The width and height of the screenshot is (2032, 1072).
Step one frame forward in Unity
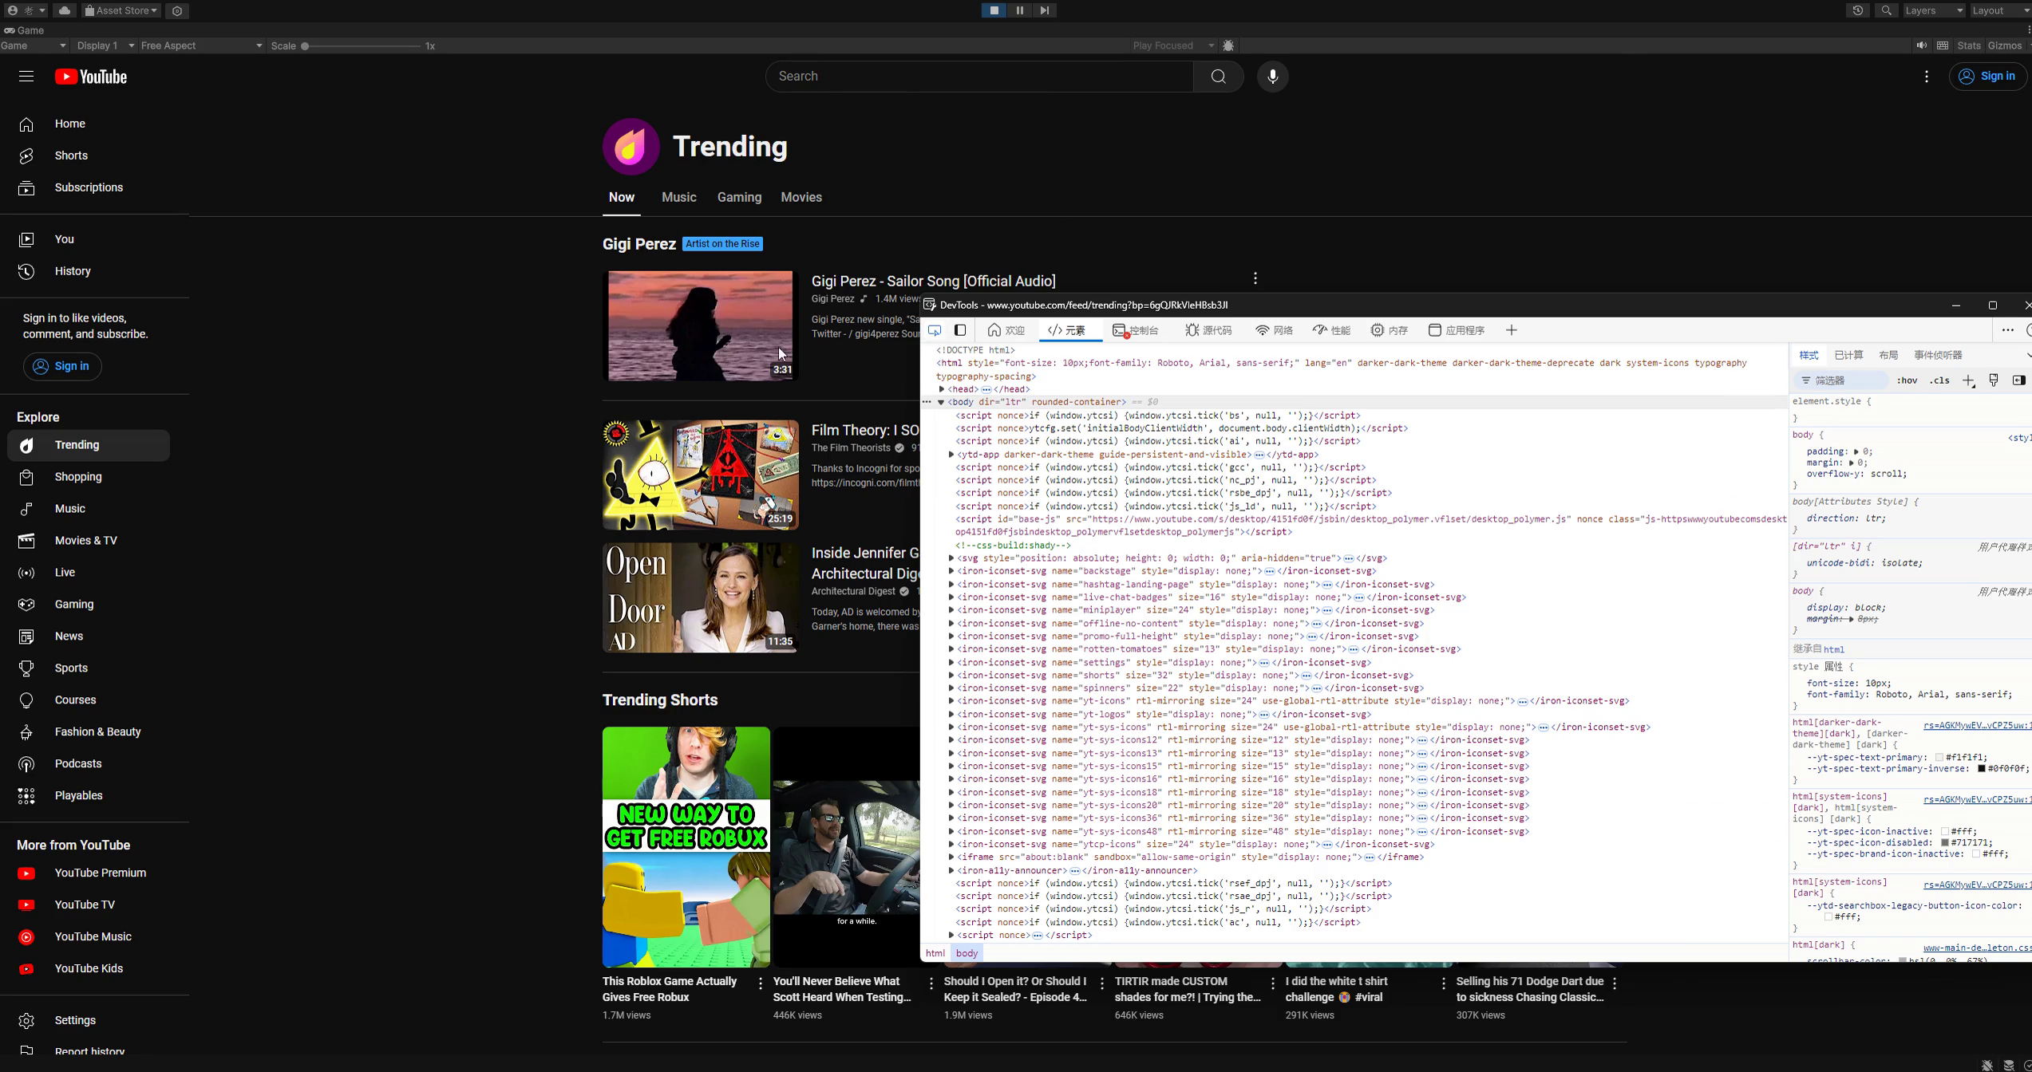click(1045, 10)
